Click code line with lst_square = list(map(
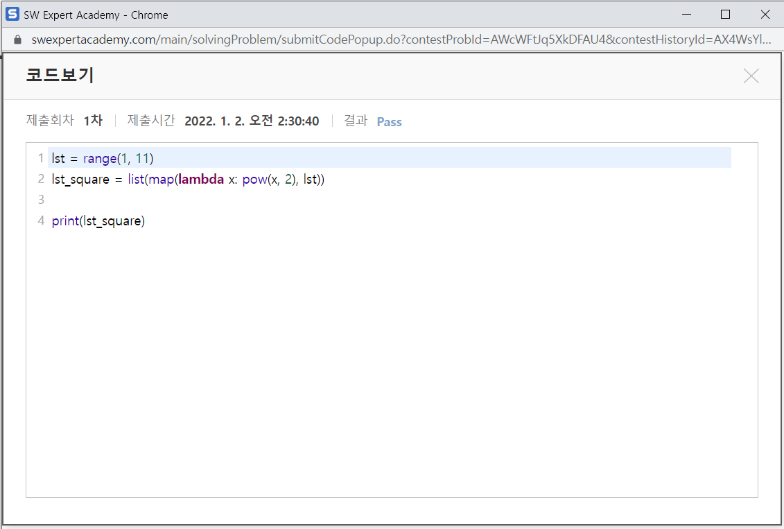Viewport: 784px width, 529px height. (188, 179)
